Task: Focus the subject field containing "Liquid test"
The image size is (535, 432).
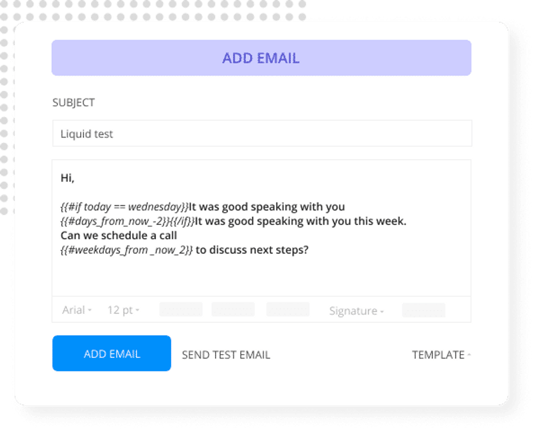Action: click(262, 134)
